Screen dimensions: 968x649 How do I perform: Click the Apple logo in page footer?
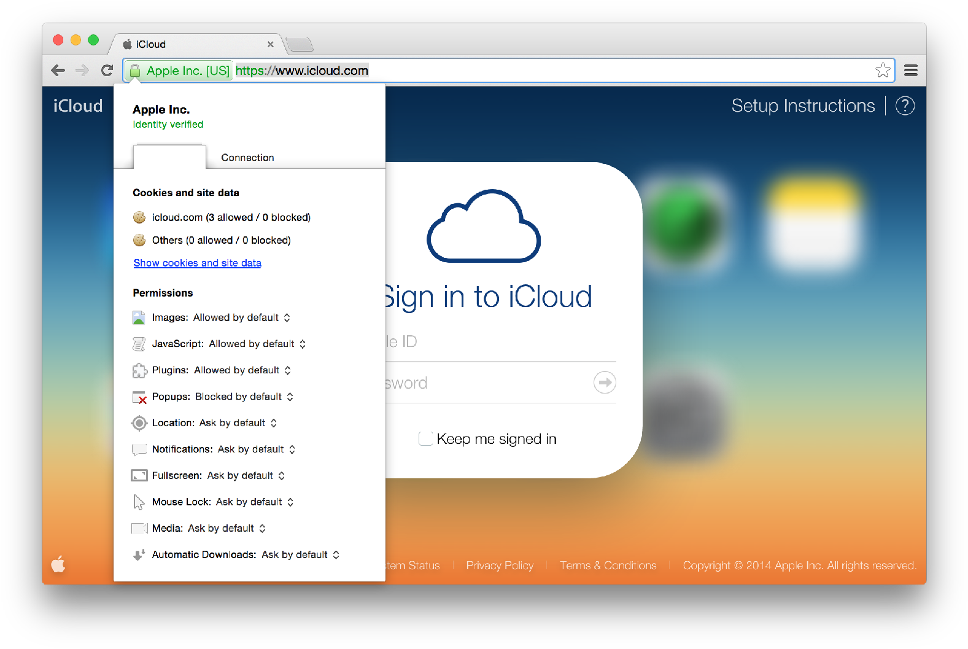(58, 564)
